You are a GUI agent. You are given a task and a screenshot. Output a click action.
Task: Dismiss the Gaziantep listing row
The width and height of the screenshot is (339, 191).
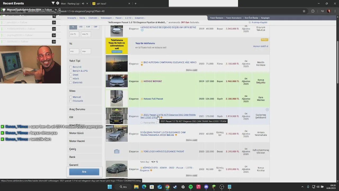[x=267, y=110]
